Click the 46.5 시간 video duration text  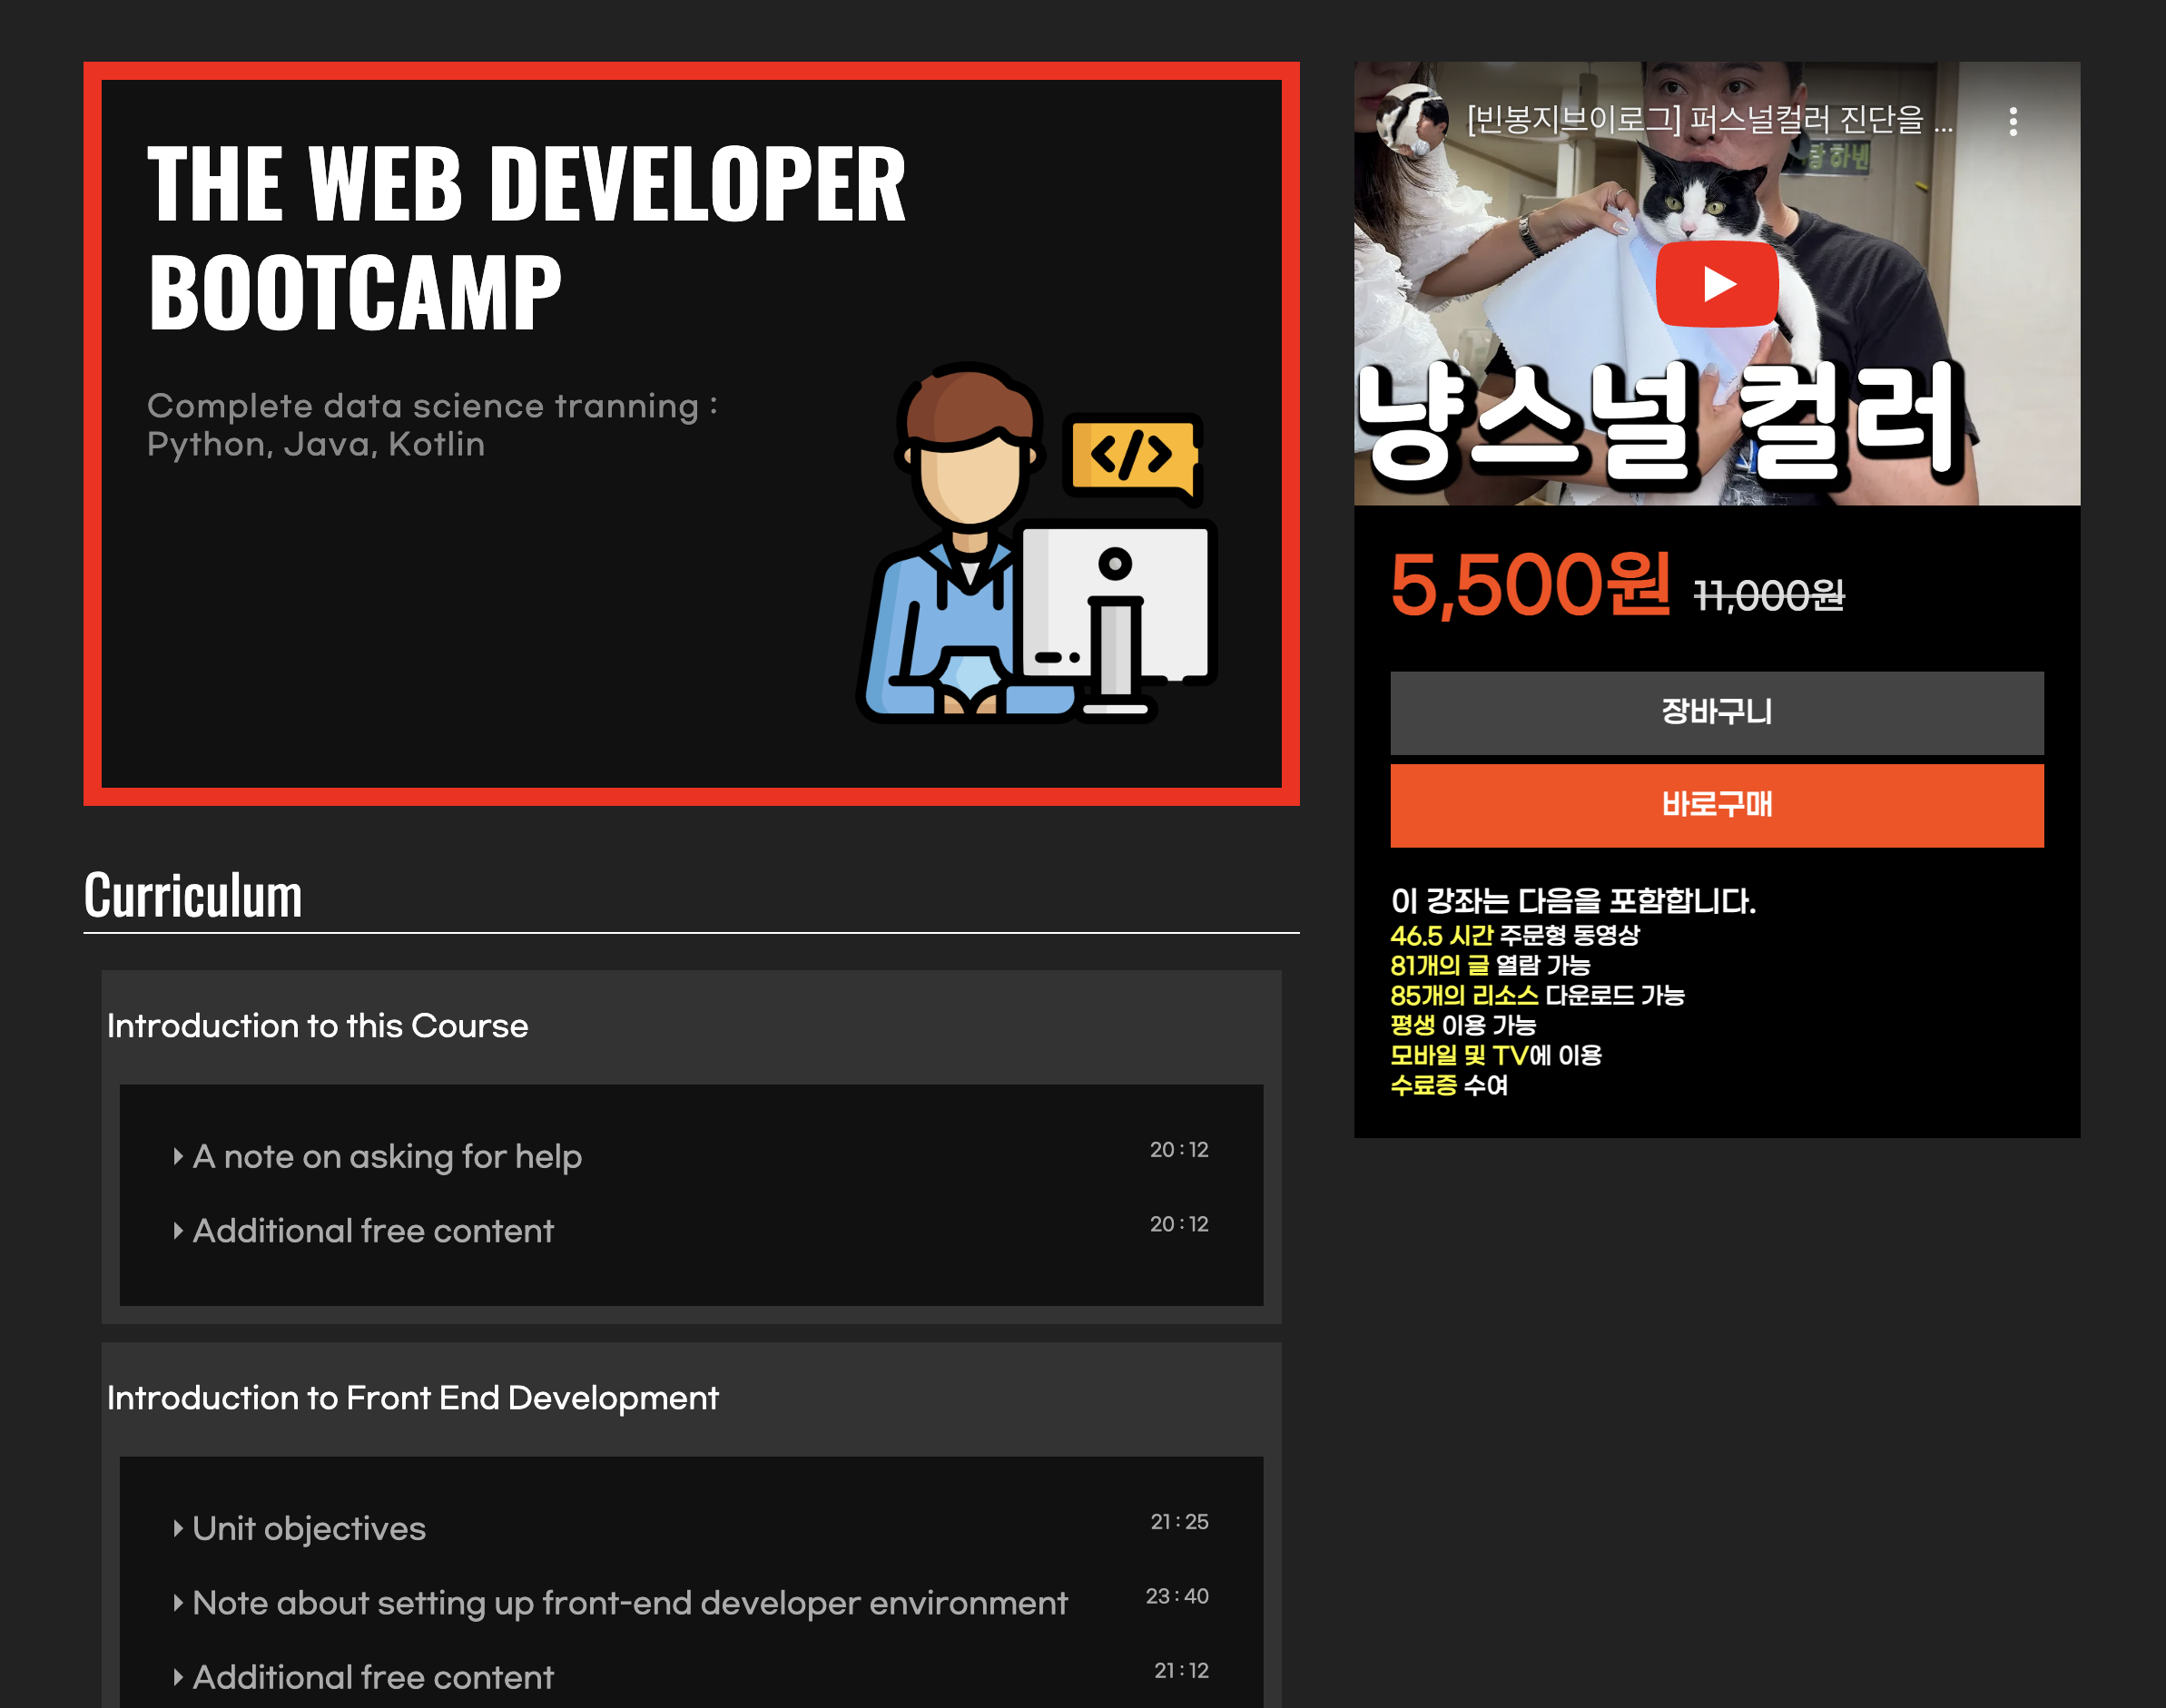pos(1440,936)
